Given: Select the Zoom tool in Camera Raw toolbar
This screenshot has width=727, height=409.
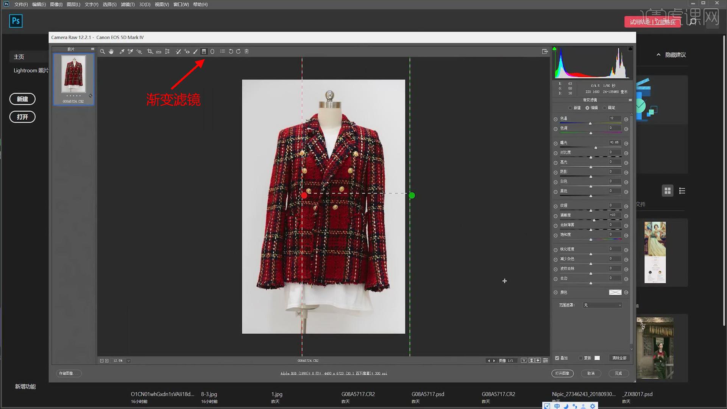Looking at the screenshot, I should tap(102, 52).
